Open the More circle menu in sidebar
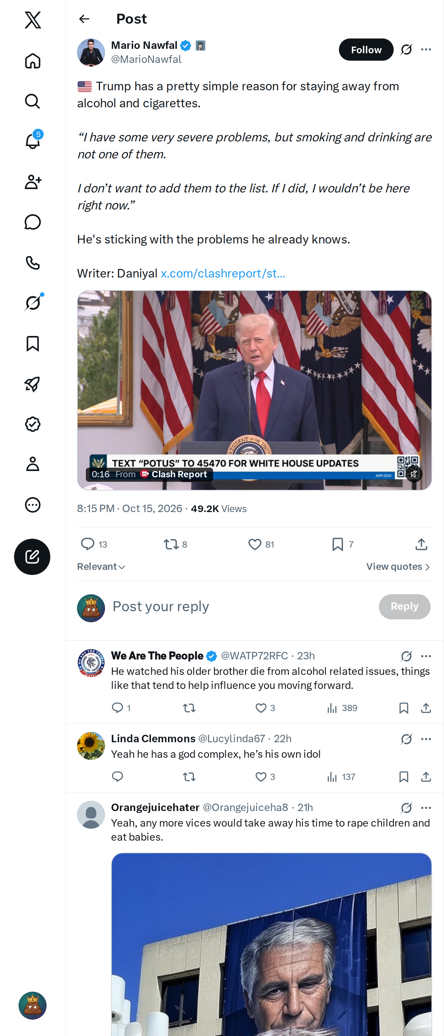The width and height of the screenshot is (444, 1036). pyautogui.click(x=33, y=504)
